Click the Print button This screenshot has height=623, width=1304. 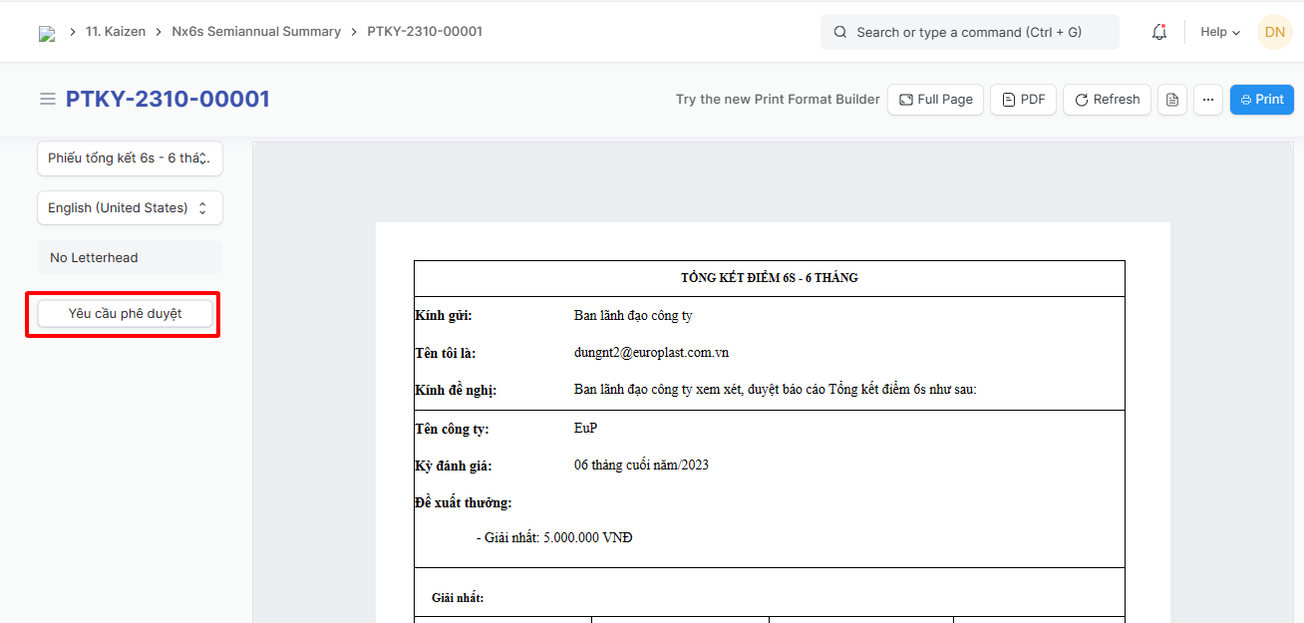[1261, 100]
